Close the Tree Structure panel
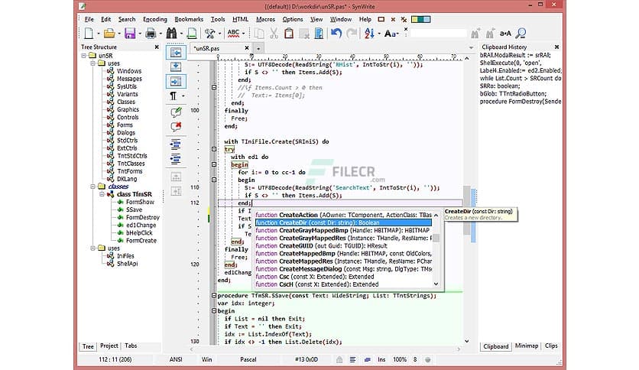This screenshot has width=639, height=370. click(x=157, y=47)
